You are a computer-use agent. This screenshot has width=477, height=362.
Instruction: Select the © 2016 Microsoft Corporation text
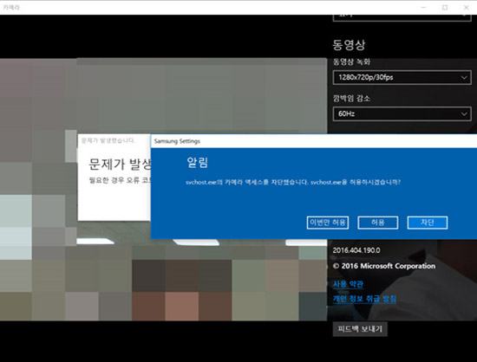point(384,266)
